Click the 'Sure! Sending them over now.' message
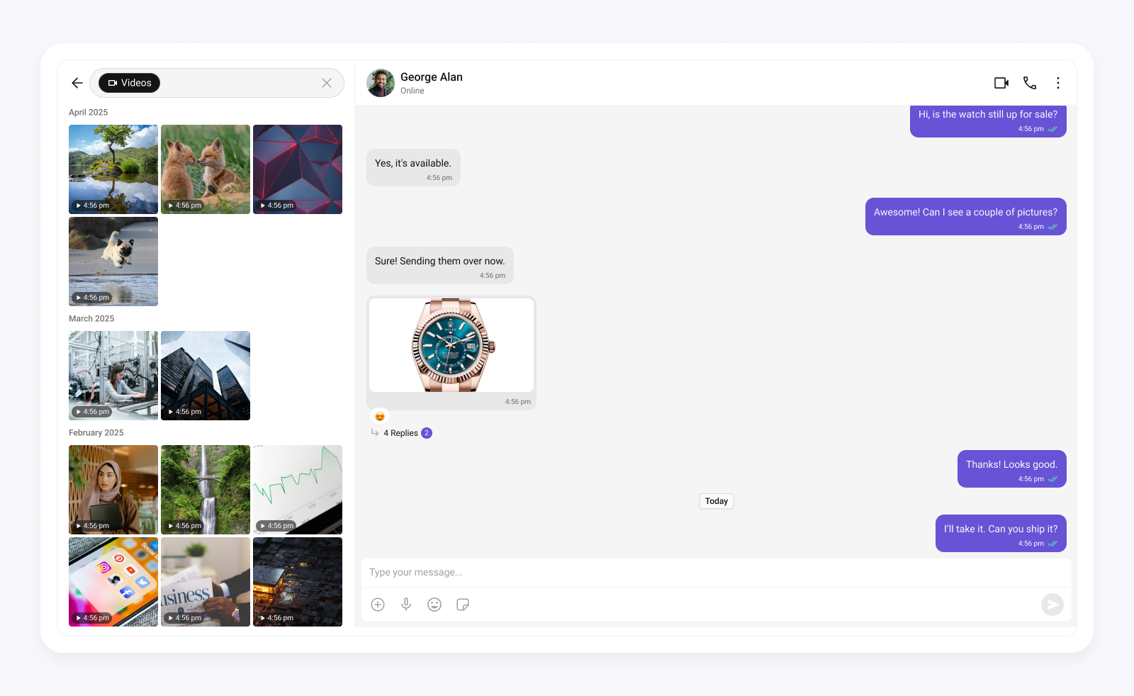Image resolution: width=1134 pixels, height=696 pixels. click(x=440, y=266)
